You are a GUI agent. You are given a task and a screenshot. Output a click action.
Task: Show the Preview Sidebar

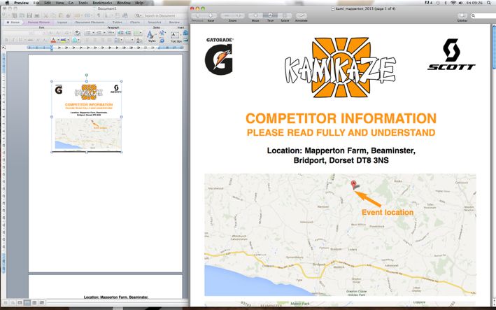pos(462,15)
